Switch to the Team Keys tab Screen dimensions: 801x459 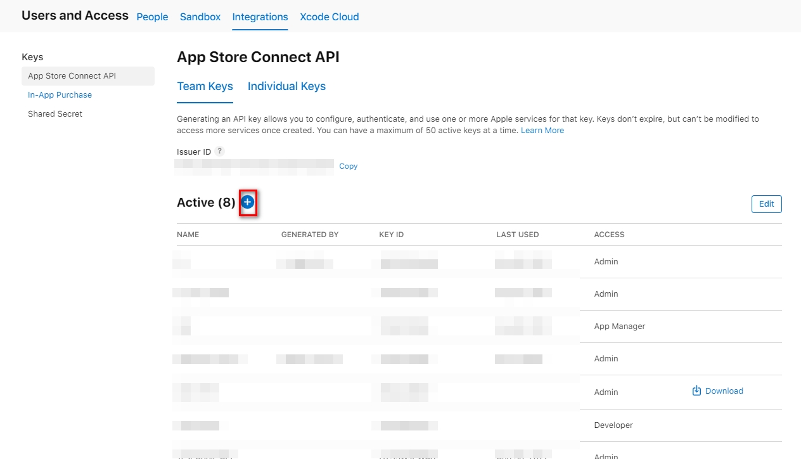point(205,86)
